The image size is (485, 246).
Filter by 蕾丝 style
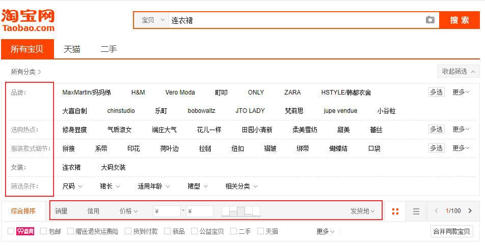[x=376, y=130]
